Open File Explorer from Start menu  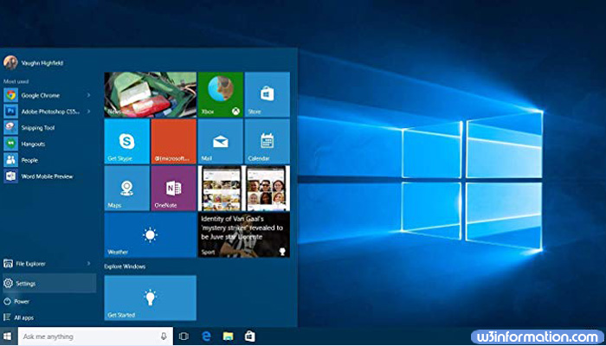[x=48, y=263]
